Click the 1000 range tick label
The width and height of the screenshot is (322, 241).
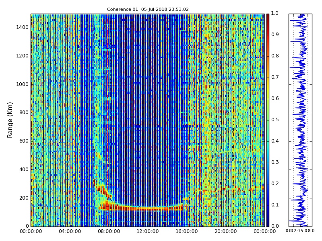click(23, 84)
